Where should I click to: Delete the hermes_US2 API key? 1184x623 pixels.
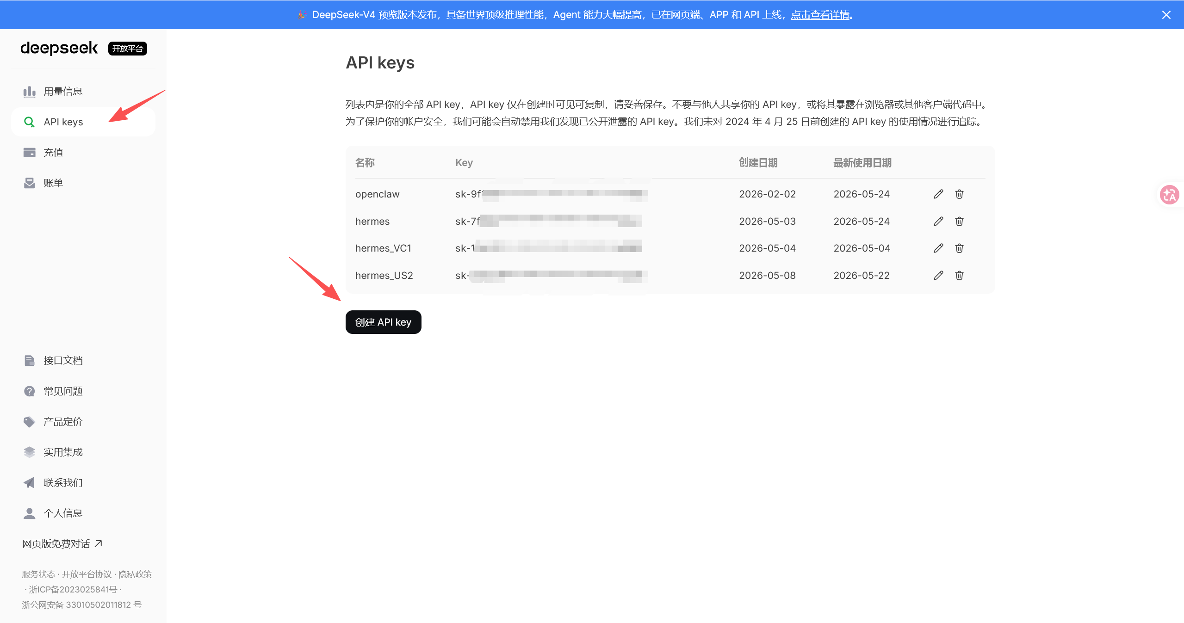click(x=960, y=276)
